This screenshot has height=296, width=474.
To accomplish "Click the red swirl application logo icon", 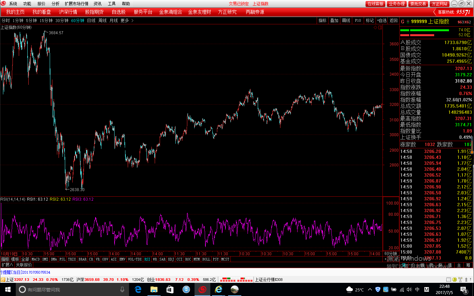I will click(3, 3).
